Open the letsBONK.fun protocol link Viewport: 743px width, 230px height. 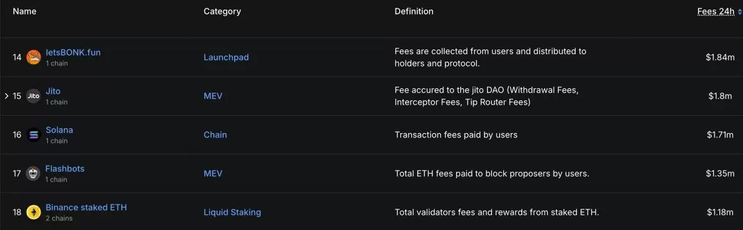pyautogui.click(x=73, y=53)
